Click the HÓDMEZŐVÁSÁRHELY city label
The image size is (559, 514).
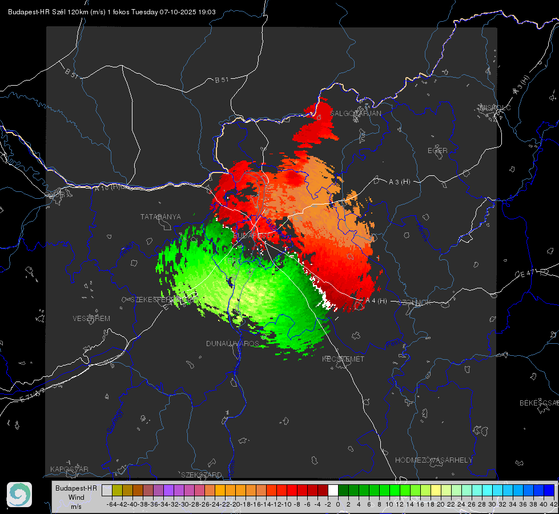point(433,460)
